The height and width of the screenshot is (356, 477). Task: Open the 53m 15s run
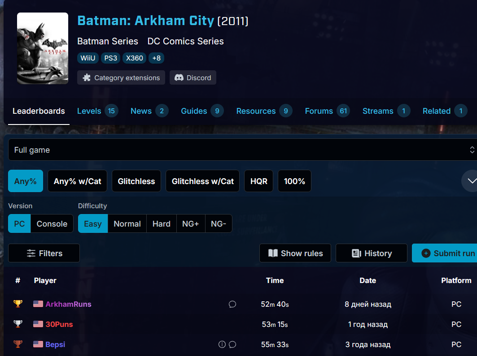pos(275,324)
